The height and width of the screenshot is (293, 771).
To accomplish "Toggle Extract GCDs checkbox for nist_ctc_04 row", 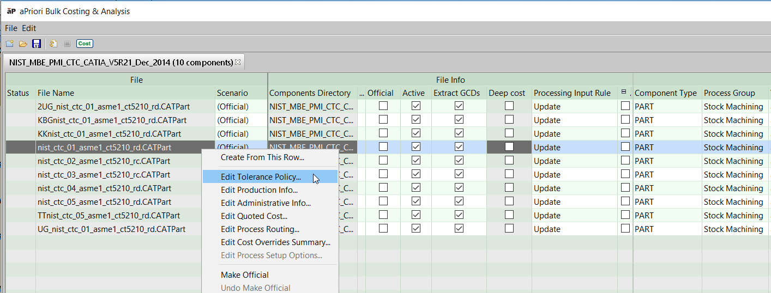I will coord(459,188).
